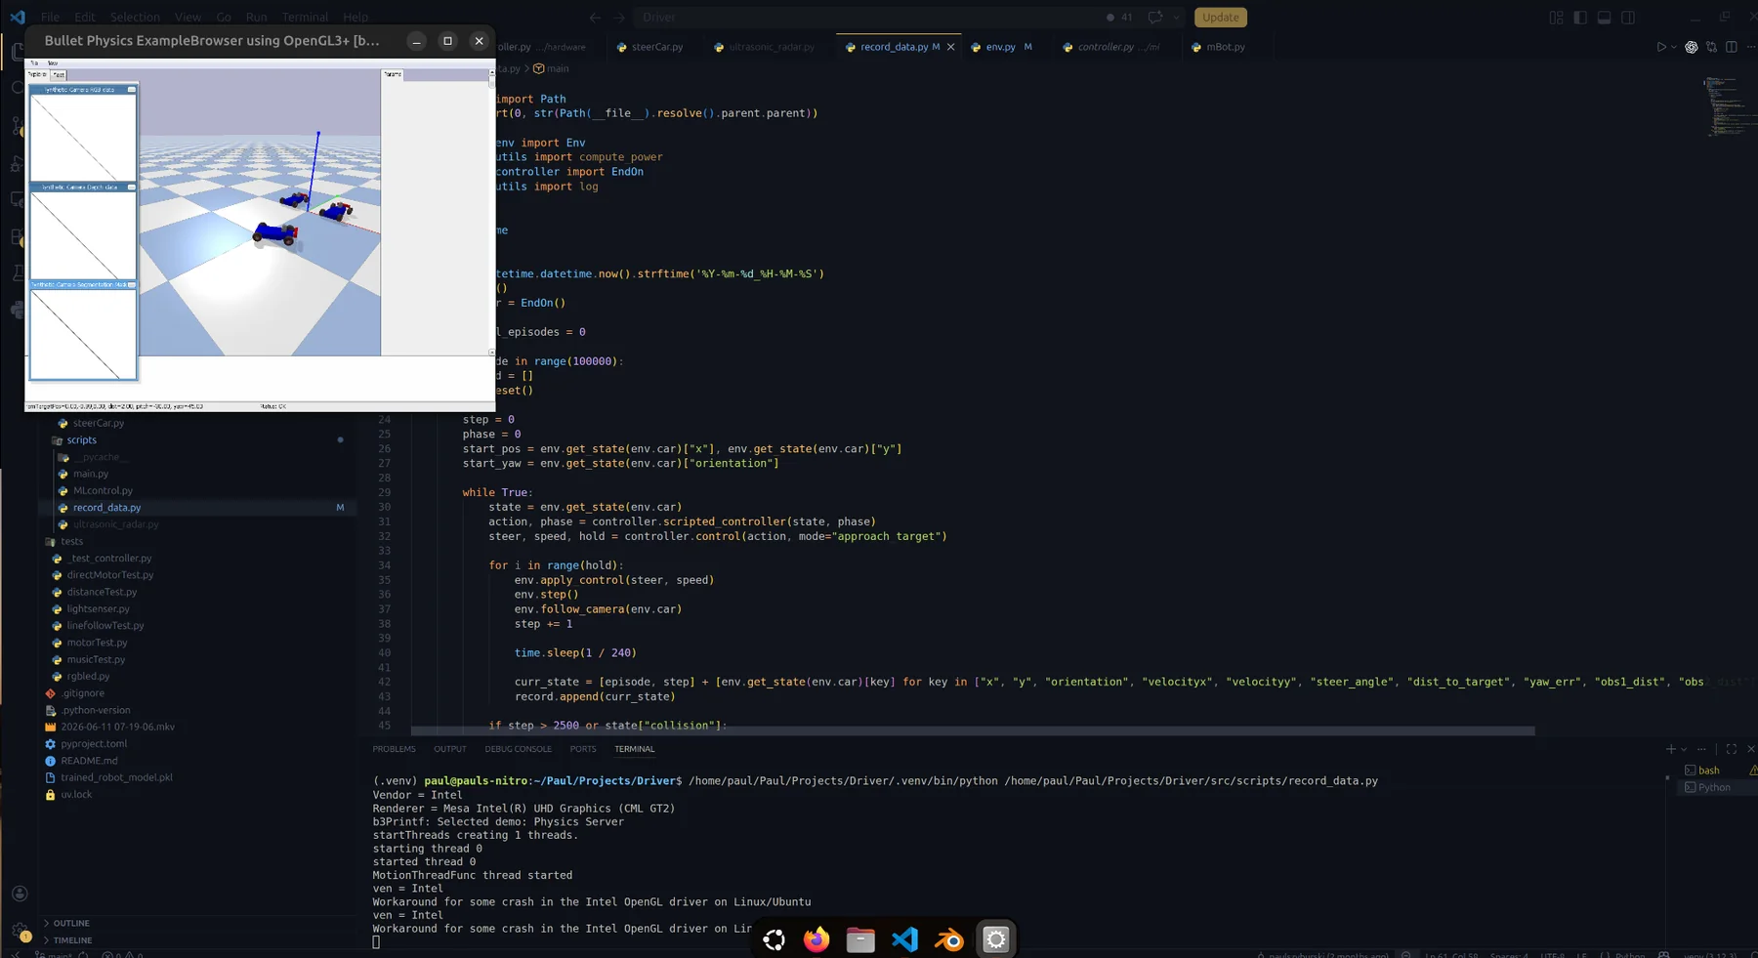Click the Ubuntu logo in the dock
Image resolution: width=1758 pixels, height=958 pixels.
774,939
